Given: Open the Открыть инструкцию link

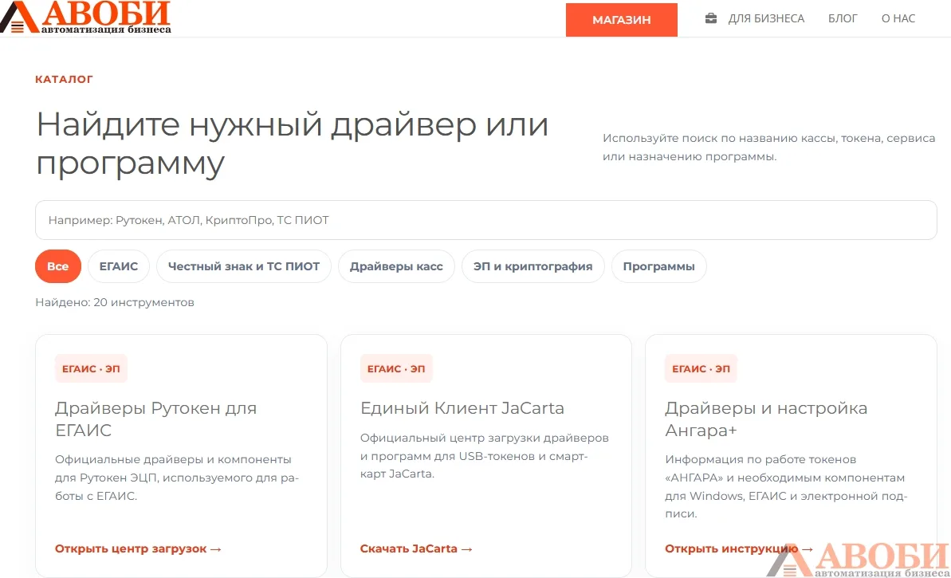Looking at the screenshot, I should pyautogui.click(x=738, y=549).
